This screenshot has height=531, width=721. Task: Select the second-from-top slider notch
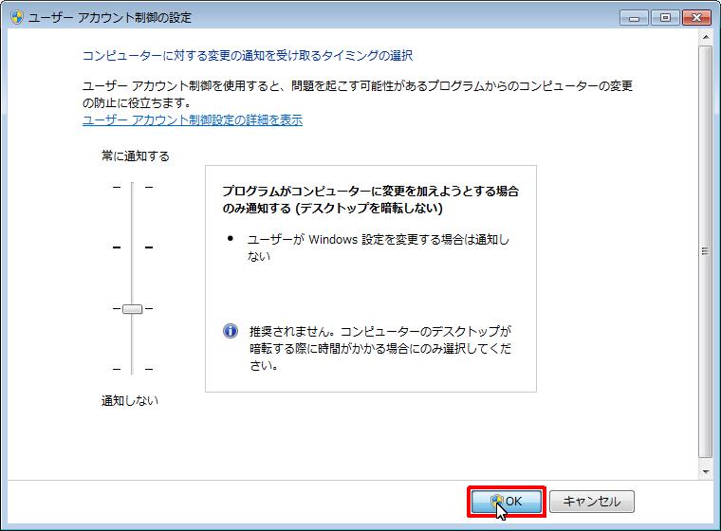click(x=132, y=247)
